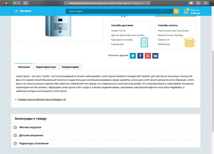This screenshot has height=154, width=214.
Task: Switch to the Комментарии tab
Action: 70,67
